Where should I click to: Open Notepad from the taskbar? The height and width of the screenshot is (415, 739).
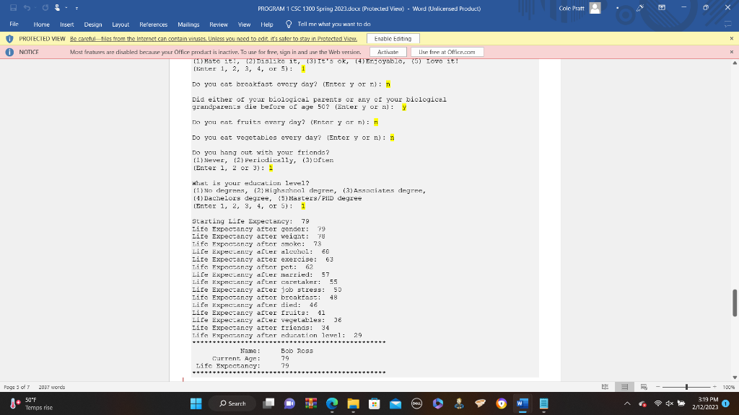(543, 403)
